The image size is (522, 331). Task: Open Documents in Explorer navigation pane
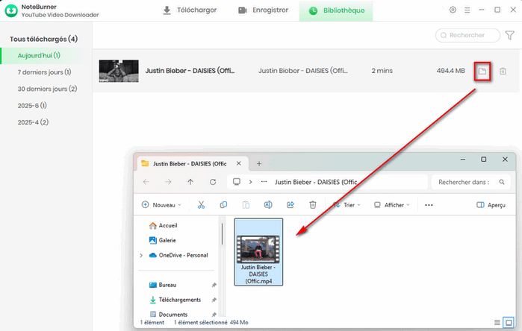[x=169, y=315]
